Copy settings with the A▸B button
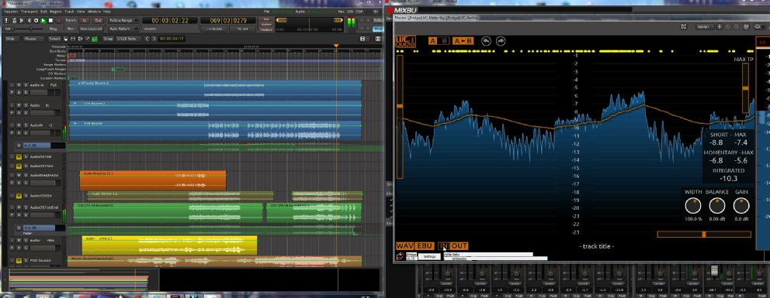Viewport: 770px width, 298px height. pyautogui.click(x=463, y=41)
